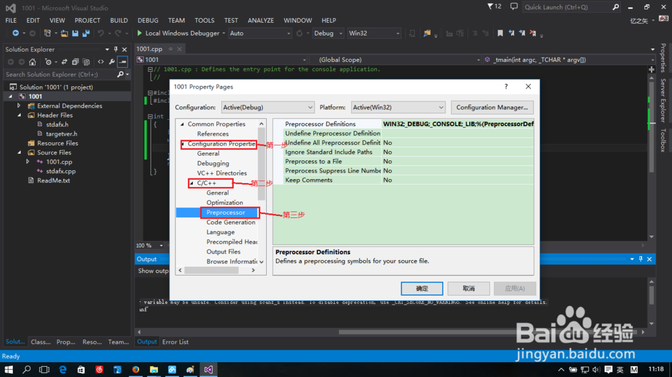
Task: Expand External Dependencies in Solution Explorer
Action: click(x=19, y=106)
